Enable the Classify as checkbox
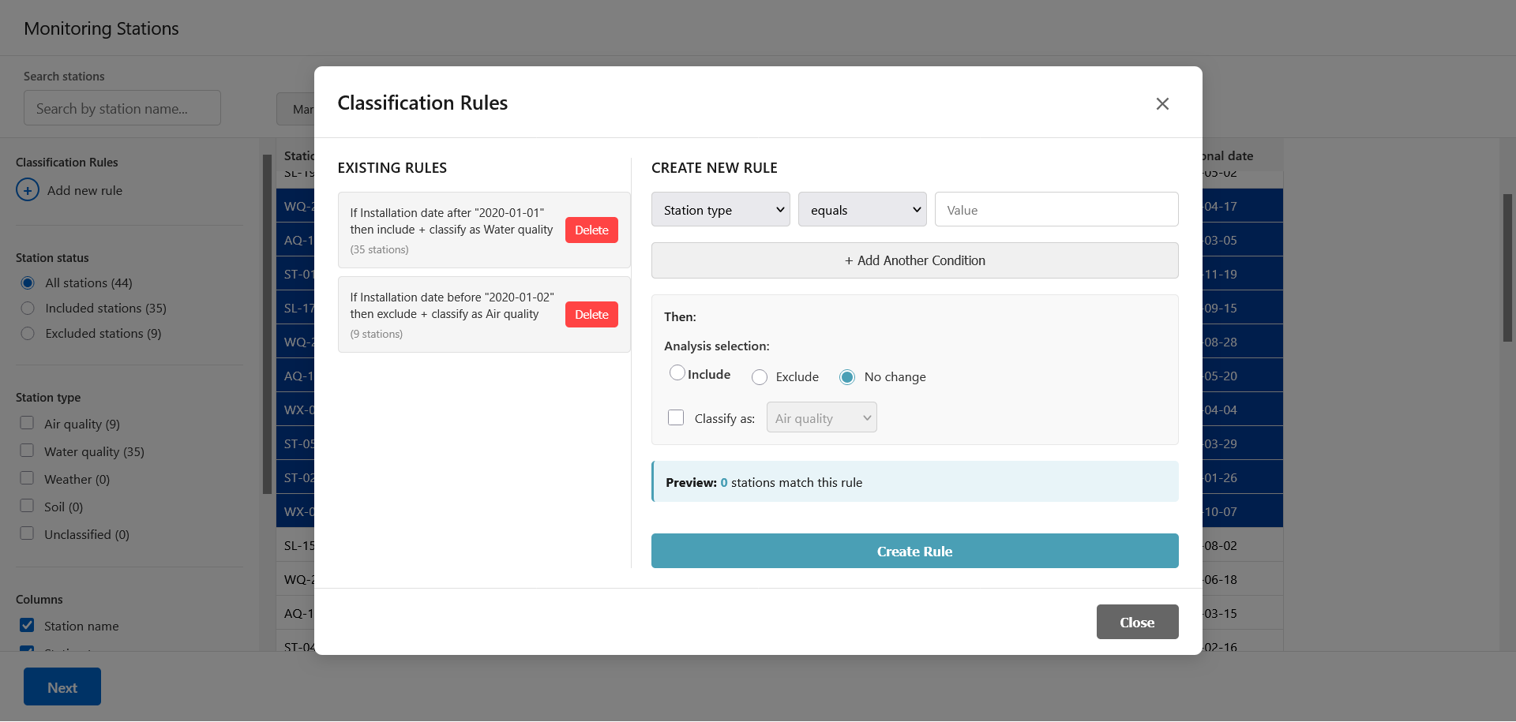 pos(676,417)
